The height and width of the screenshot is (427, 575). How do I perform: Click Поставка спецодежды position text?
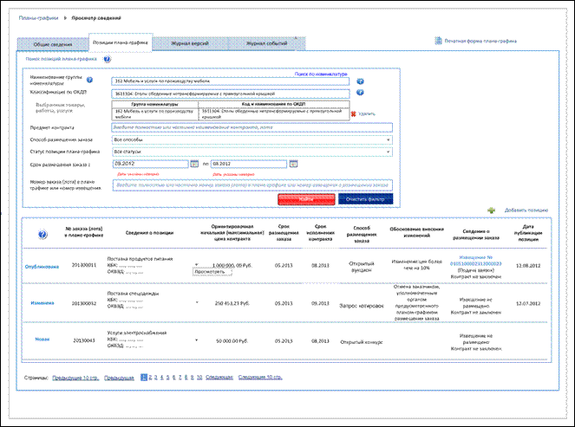pyautogui.click(x=133, y=294)
